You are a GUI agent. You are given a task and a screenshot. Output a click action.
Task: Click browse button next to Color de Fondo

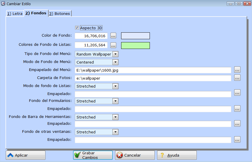(113, 36)
